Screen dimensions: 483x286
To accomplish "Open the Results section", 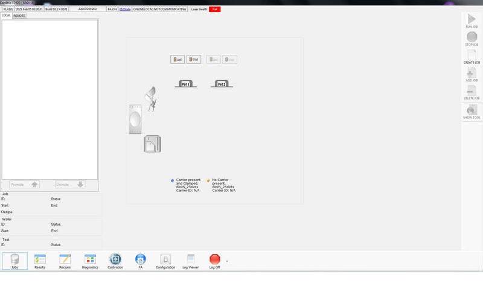I will pos(40,261).
